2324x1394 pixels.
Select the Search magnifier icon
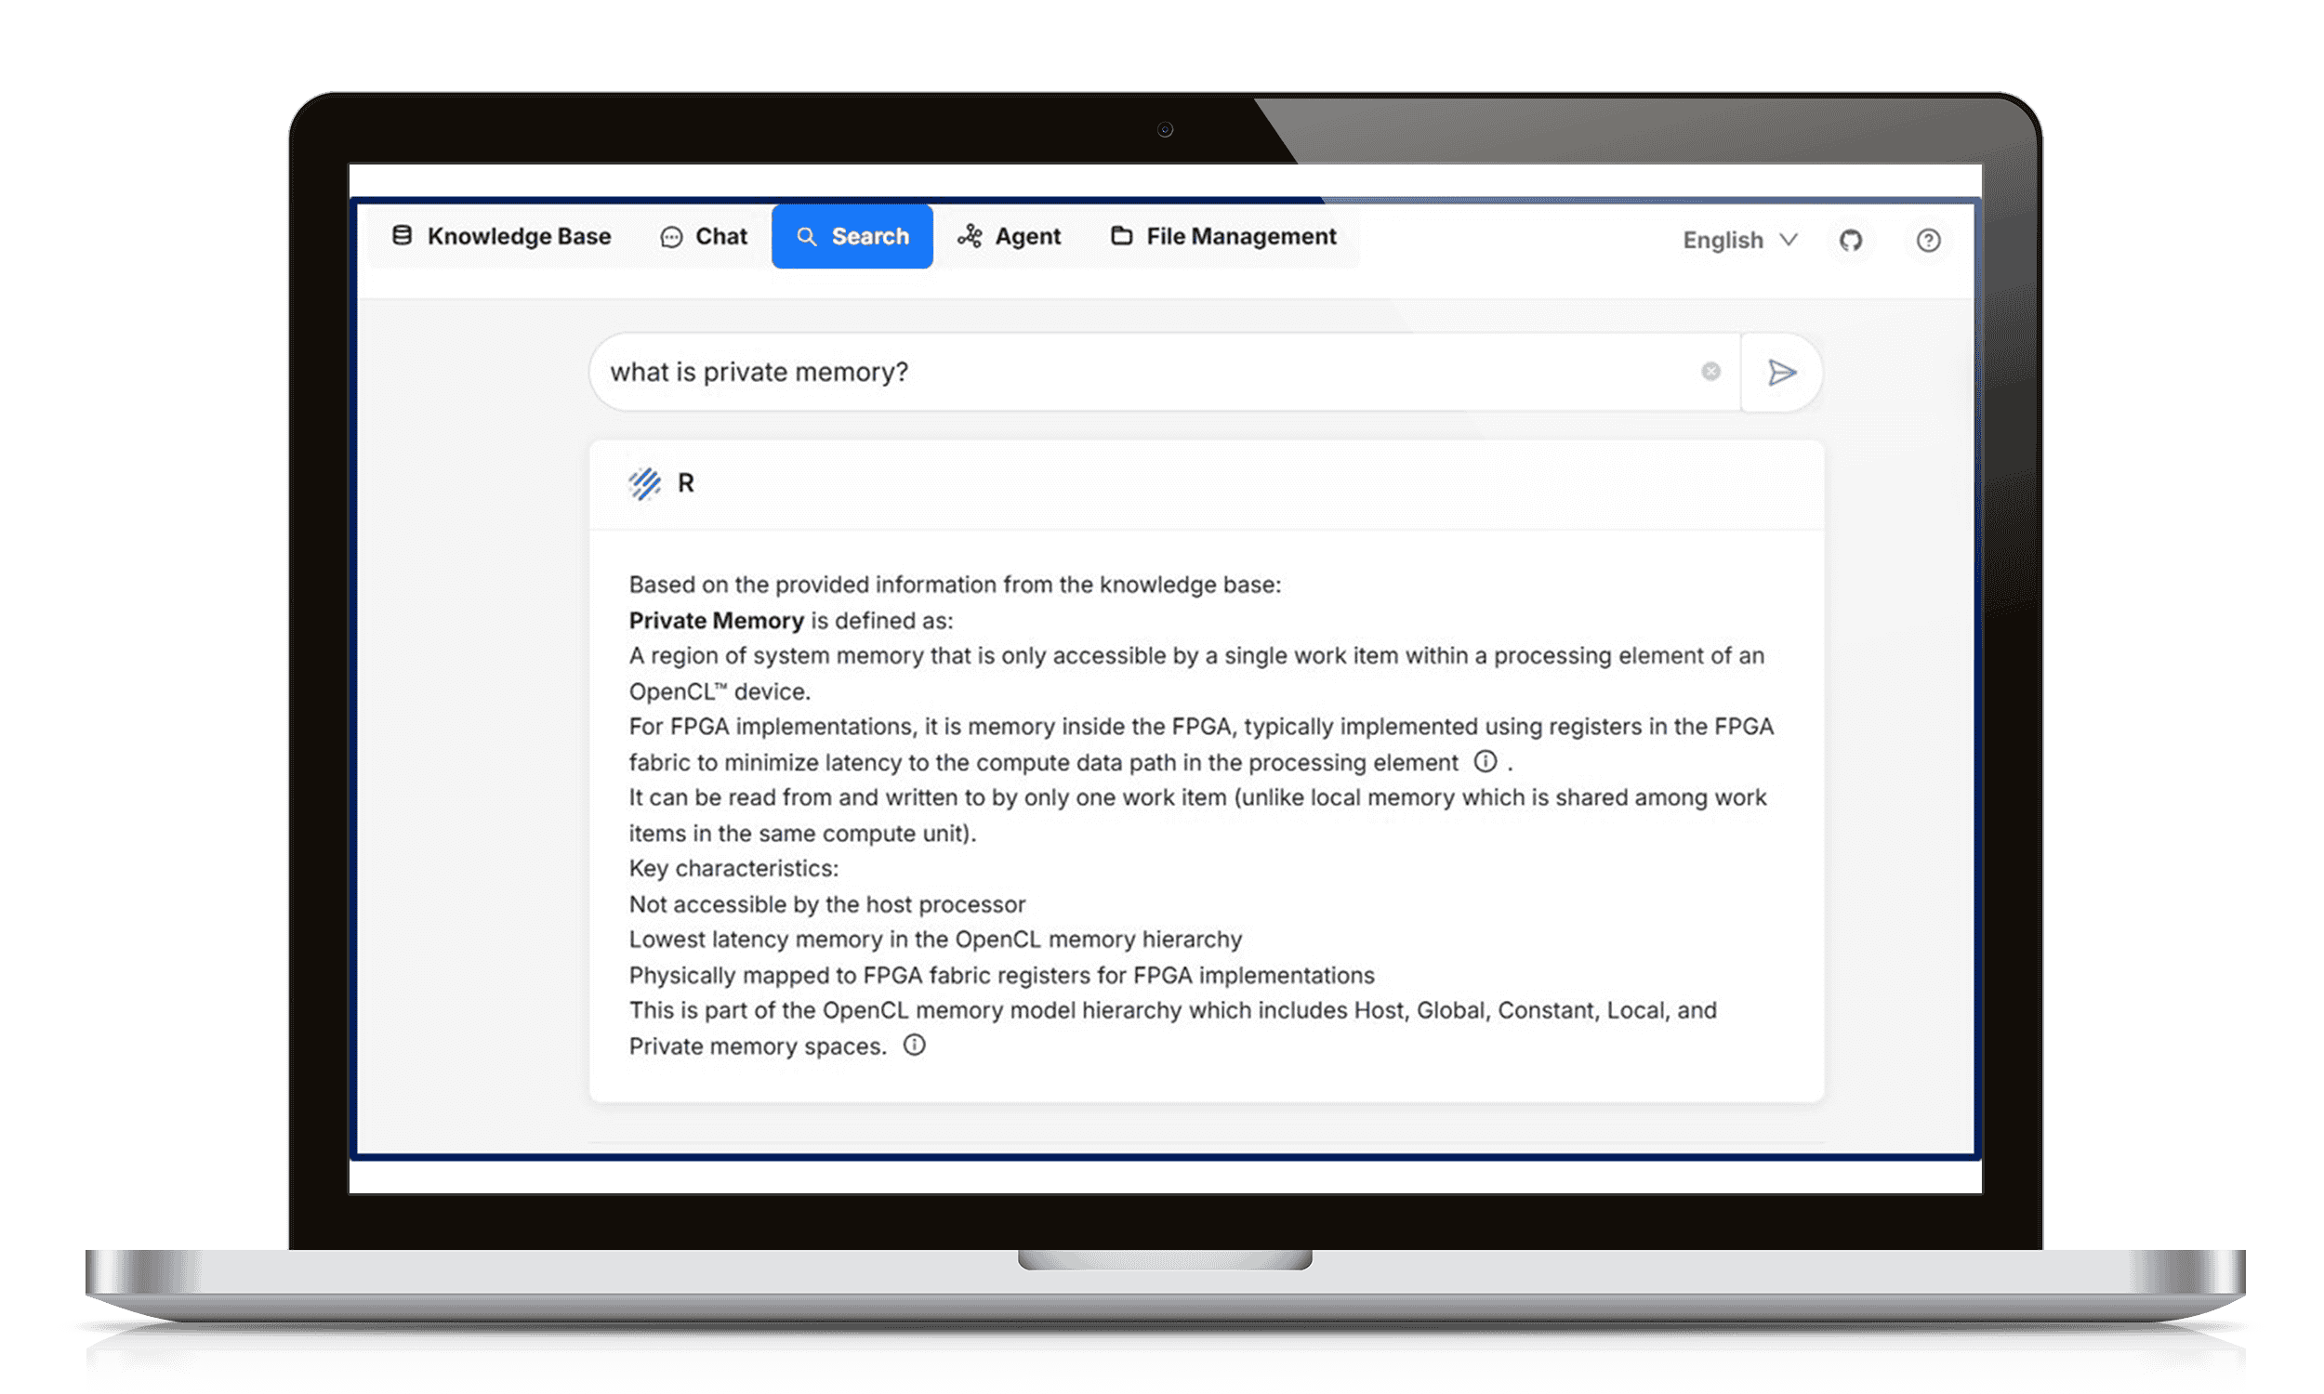[x=806, y=237]
